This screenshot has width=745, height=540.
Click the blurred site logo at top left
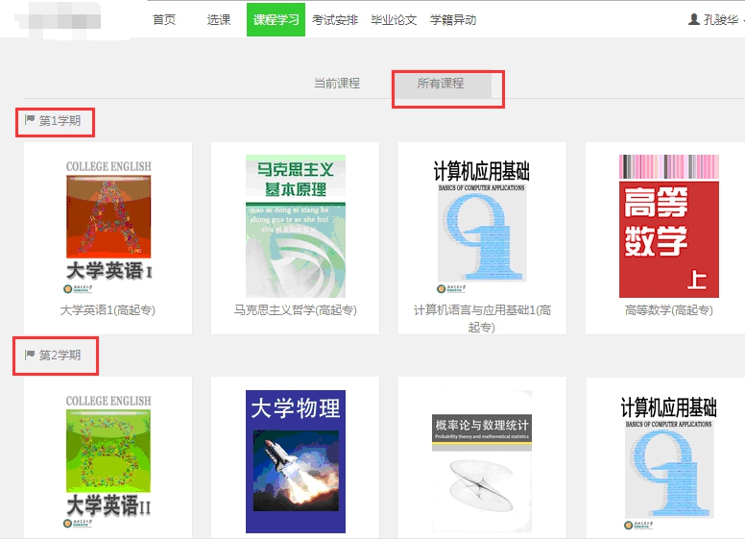click(58, 21)
